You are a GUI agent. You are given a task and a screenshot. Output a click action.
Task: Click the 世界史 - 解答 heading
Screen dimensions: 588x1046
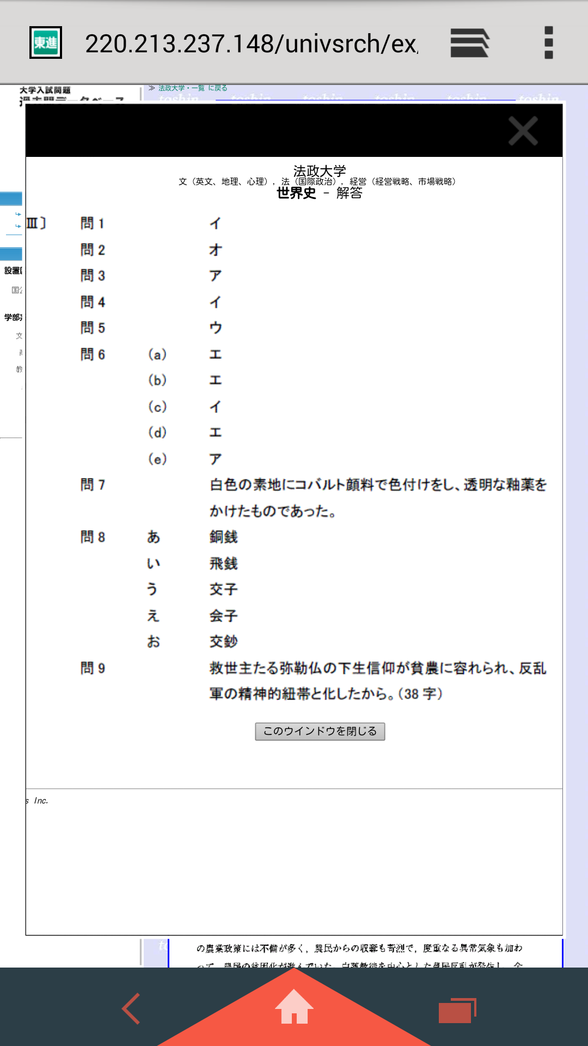point(319,193)
